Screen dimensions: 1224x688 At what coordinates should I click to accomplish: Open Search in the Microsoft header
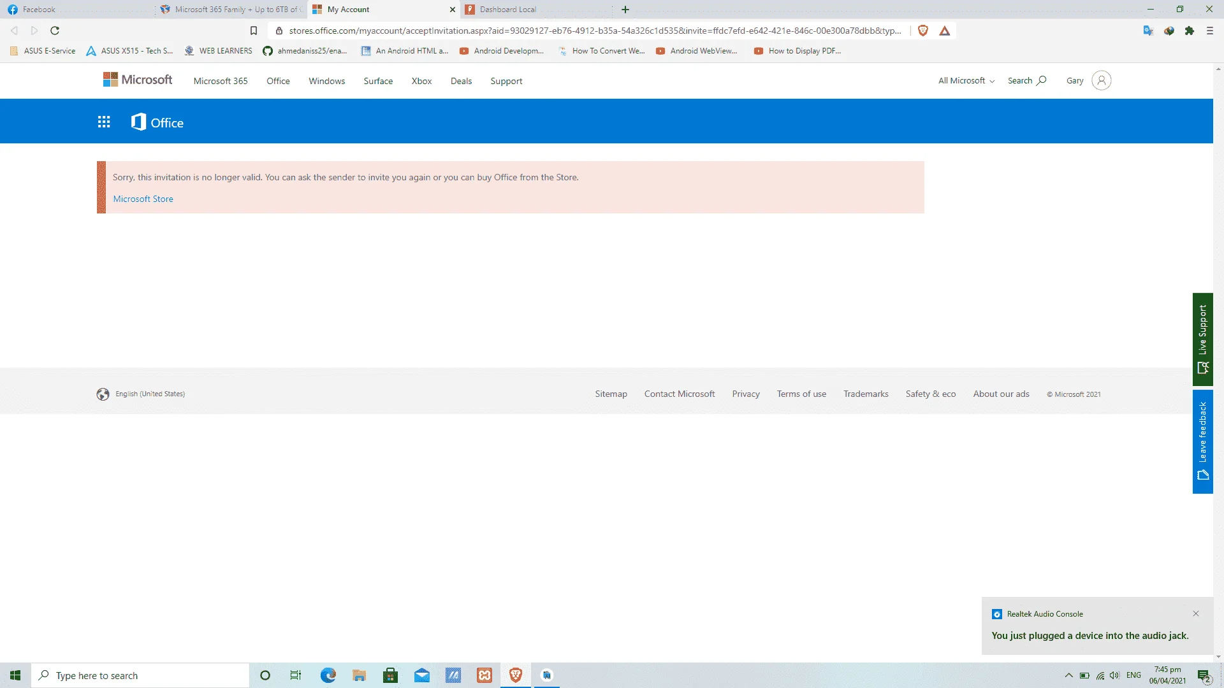coord(1026,80)
